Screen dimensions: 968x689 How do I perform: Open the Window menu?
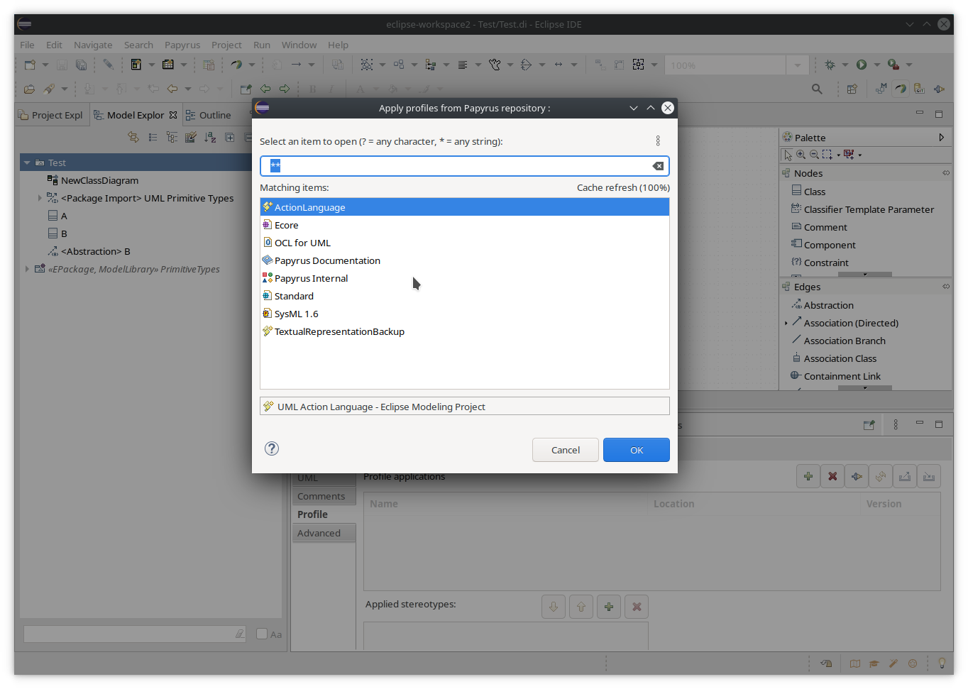[299, 45]
